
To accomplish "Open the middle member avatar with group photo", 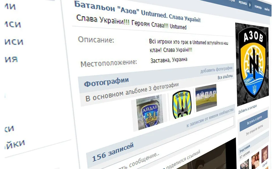I will [255, 160].
